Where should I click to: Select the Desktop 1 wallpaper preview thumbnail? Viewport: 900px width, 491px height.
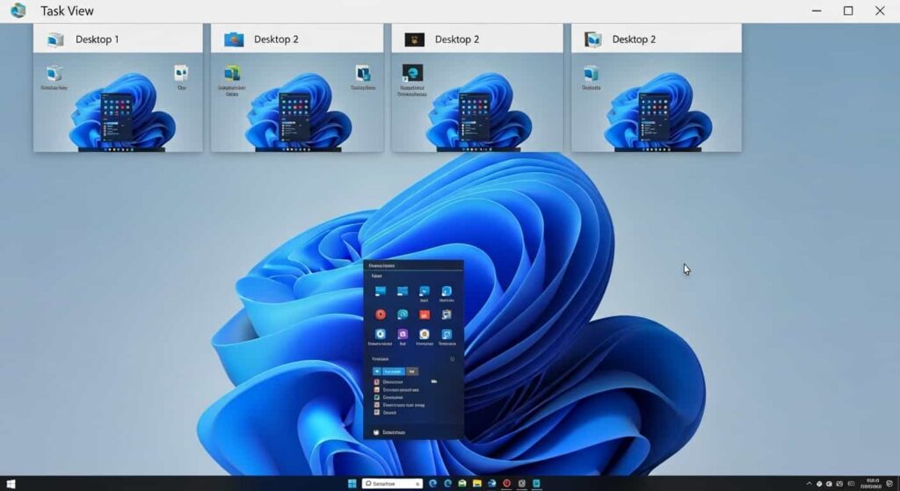pyautogui.click(x=118, y=103)
